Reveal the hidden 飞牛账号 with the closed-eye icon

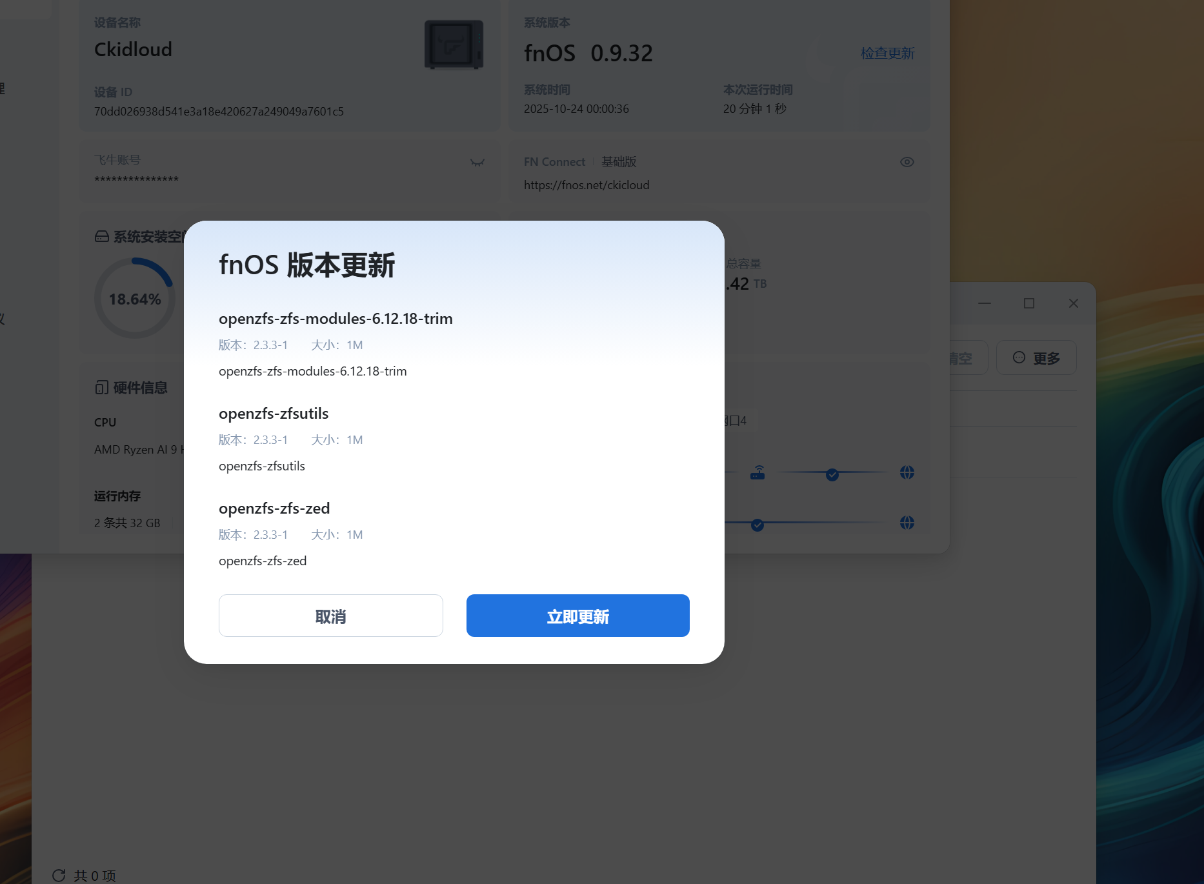click(477, 163)
